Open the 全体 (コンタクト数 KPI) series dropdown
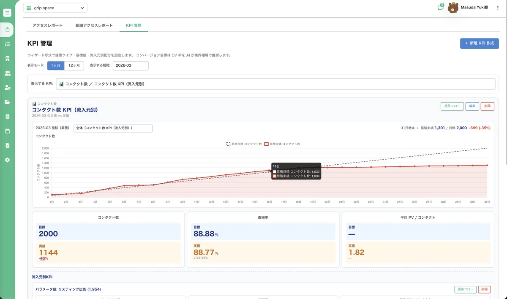Screen dimensions: 507x299 point(113,128)
